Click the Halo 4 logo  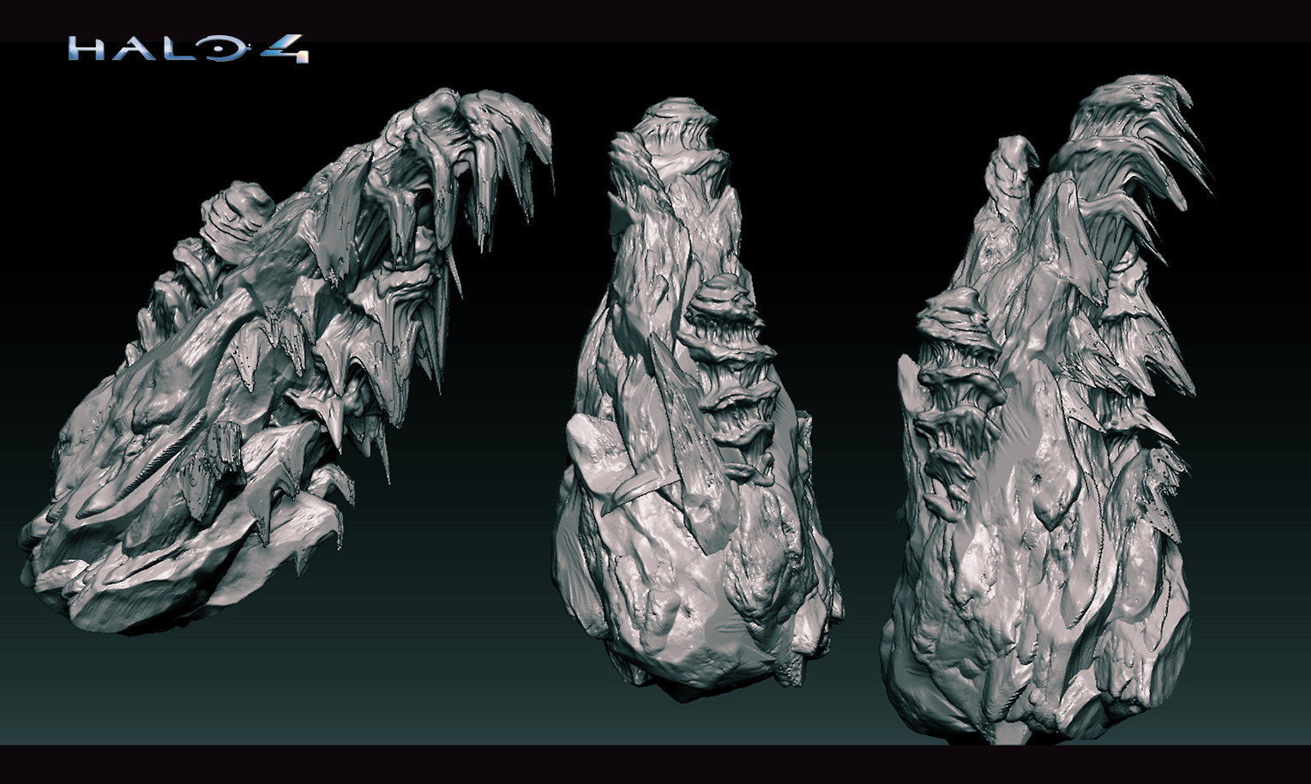(x=188, y=49)
